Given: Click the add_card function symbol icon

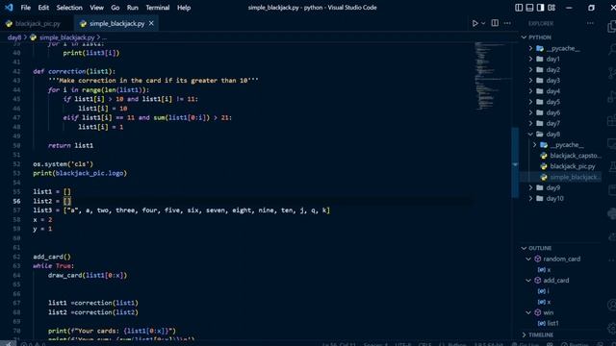Looking at the screenshot, I should (x=538, y=280).
